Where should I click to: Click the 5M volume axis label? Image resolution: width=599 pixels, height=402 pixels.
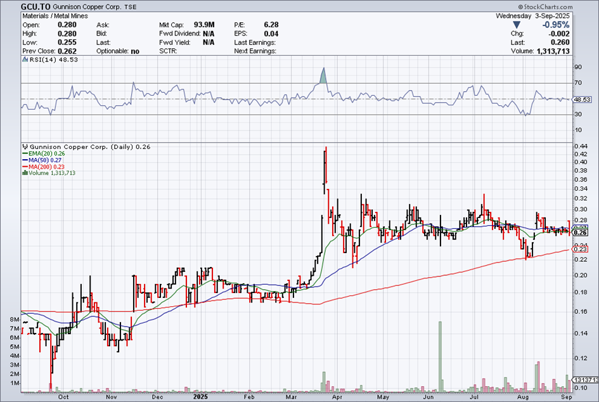[x=15, y=347]
